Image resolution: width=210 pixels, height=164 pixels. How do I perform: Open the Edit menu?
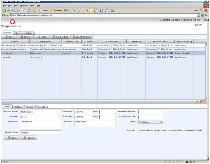[x=10, y=6]
